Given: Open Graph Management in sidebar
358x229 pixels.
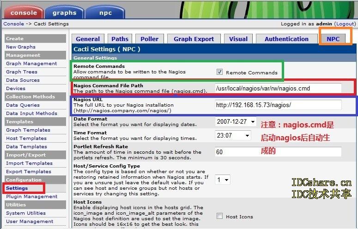Looking at the screenshot, I should (31, 63).
